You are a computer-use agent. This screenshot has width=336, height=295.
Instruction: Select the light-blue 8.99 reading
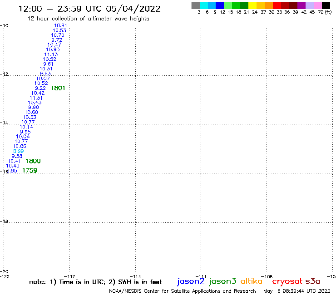pos(19,151)
